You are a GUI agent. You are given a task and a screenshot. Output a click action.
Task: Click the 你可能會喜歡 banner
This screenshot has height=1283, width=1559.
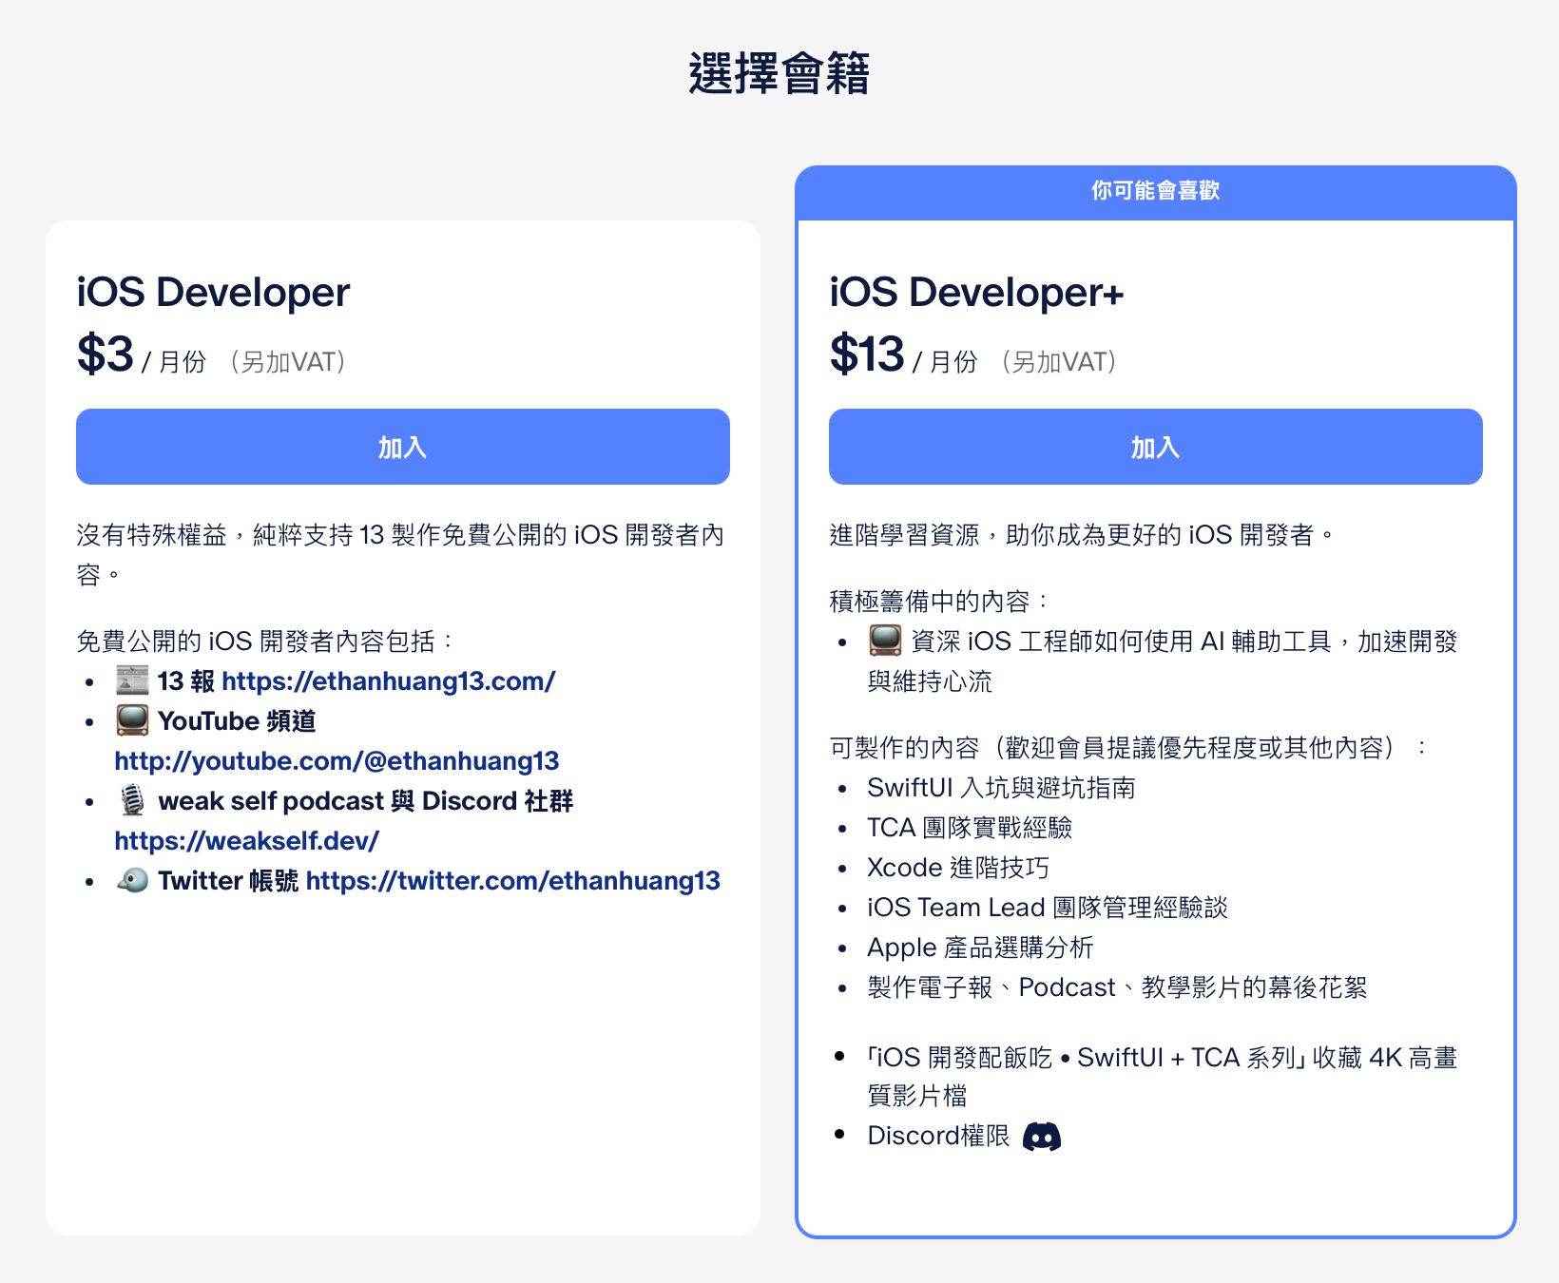1156,191
